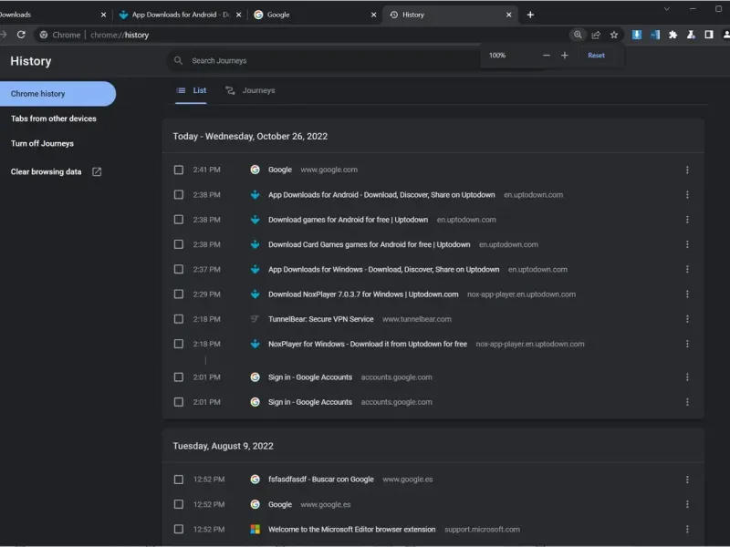Toggle the browser side panel icon
This screenshot has height=547, width=730.
(x=710, y=35)
